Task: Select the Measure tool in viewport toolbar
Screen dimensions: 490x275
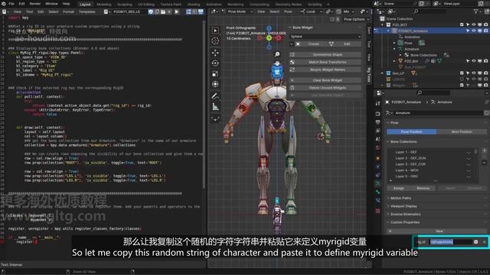Action: point(215,107)
